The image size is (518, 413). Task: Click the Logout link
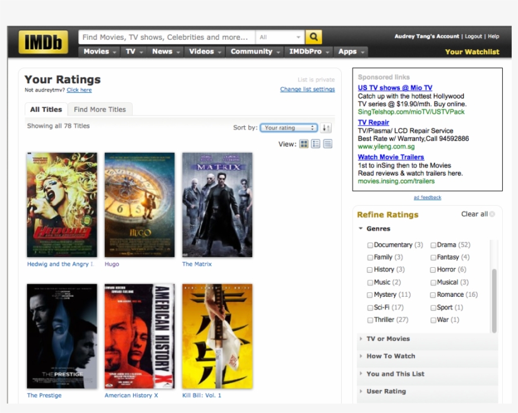473,37
